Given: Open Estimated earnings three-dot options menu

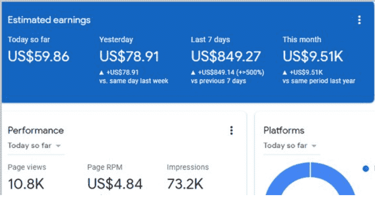Looking at the screenshot, I should pyautogui.click(x=359, y=20).
